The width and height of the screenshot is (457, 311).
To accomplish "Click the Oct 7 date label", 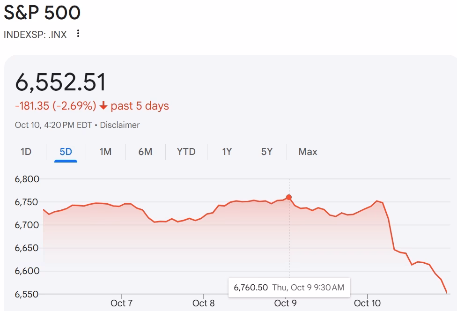I will click(121, 303).
